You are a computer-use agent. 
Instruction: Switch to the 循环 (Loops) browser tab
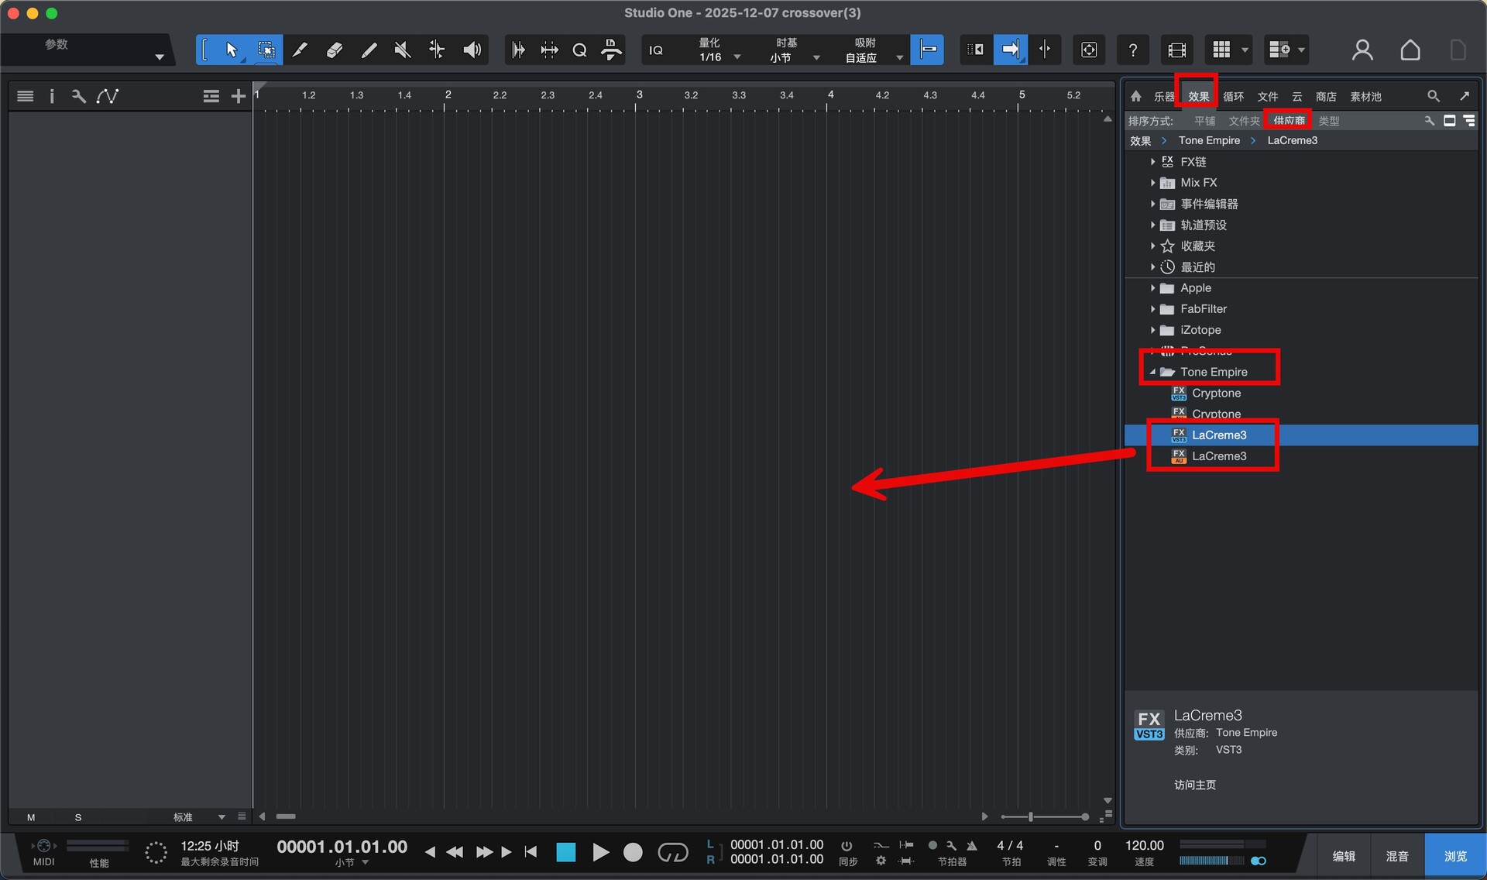coord(1233,96)
